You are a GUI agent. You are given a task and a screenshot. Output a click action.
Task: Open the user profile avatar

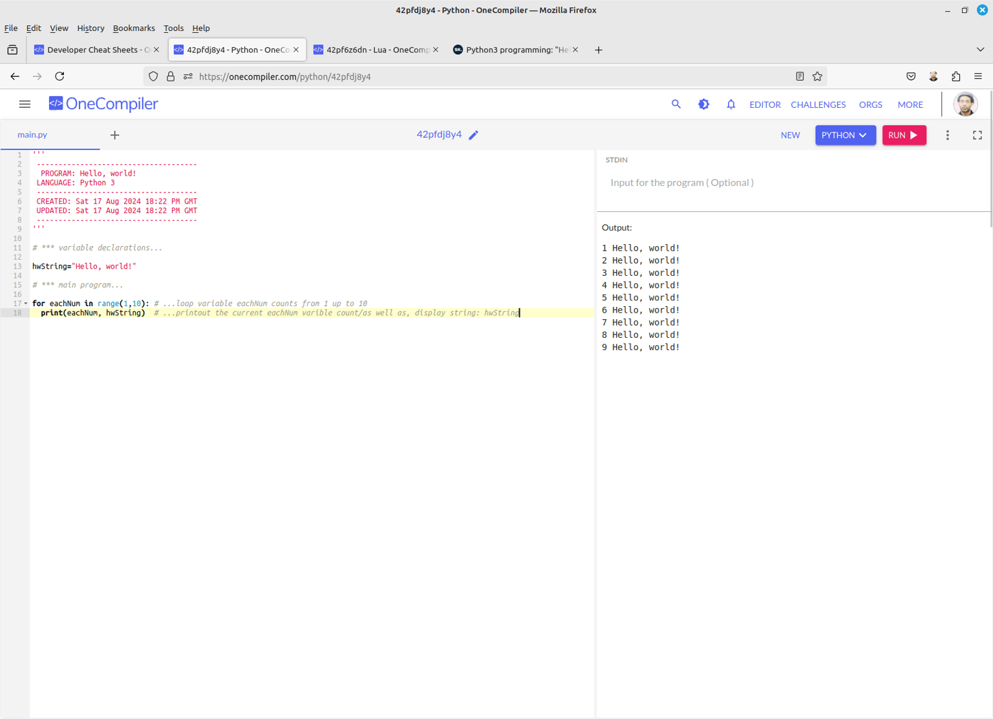[965, 104]
